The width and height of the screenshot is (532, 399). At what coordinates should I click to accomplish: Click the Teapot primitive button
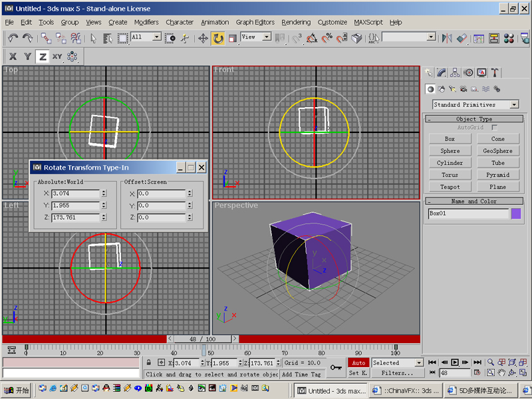point(450,187)
